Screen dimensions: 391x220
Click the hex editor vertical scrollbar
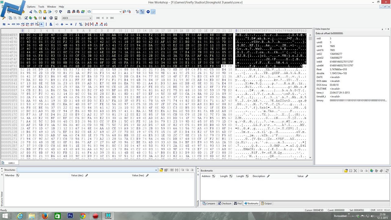click(310, 95)
